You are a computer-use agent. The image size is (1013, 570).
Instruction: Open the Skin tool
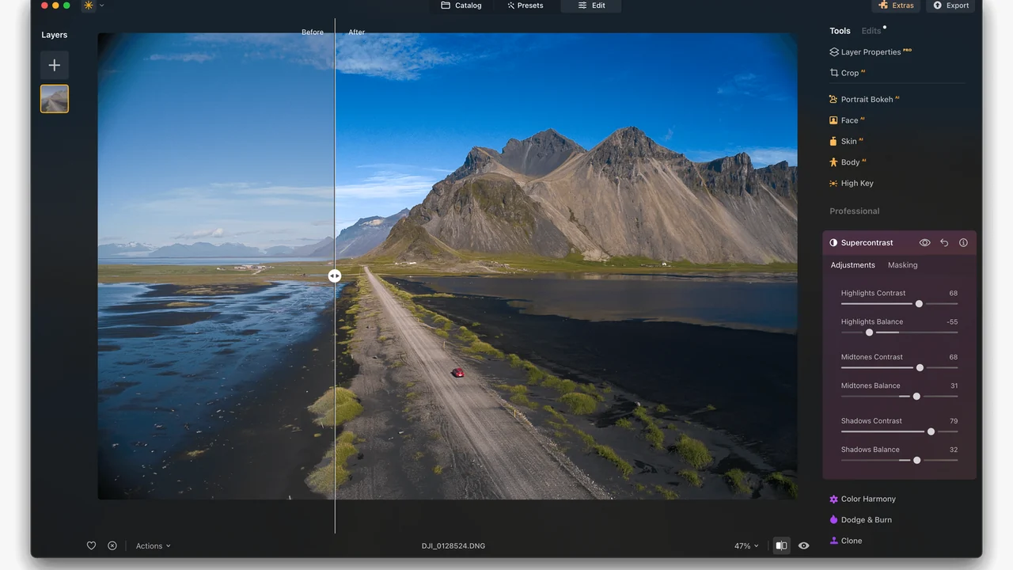[x=845, y=141]
